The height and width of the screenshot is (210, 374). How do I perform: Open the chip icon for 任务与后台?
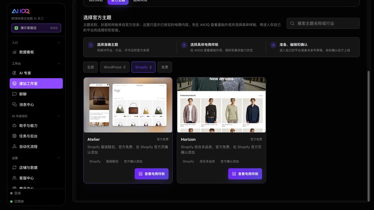14,136
